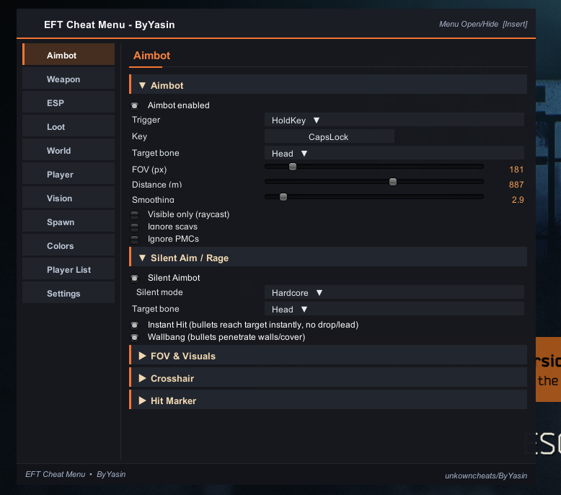Select the highlighted Aimbot sidebar tab
The width and height of the screenshot is (561, 495).
pos(69,55)
